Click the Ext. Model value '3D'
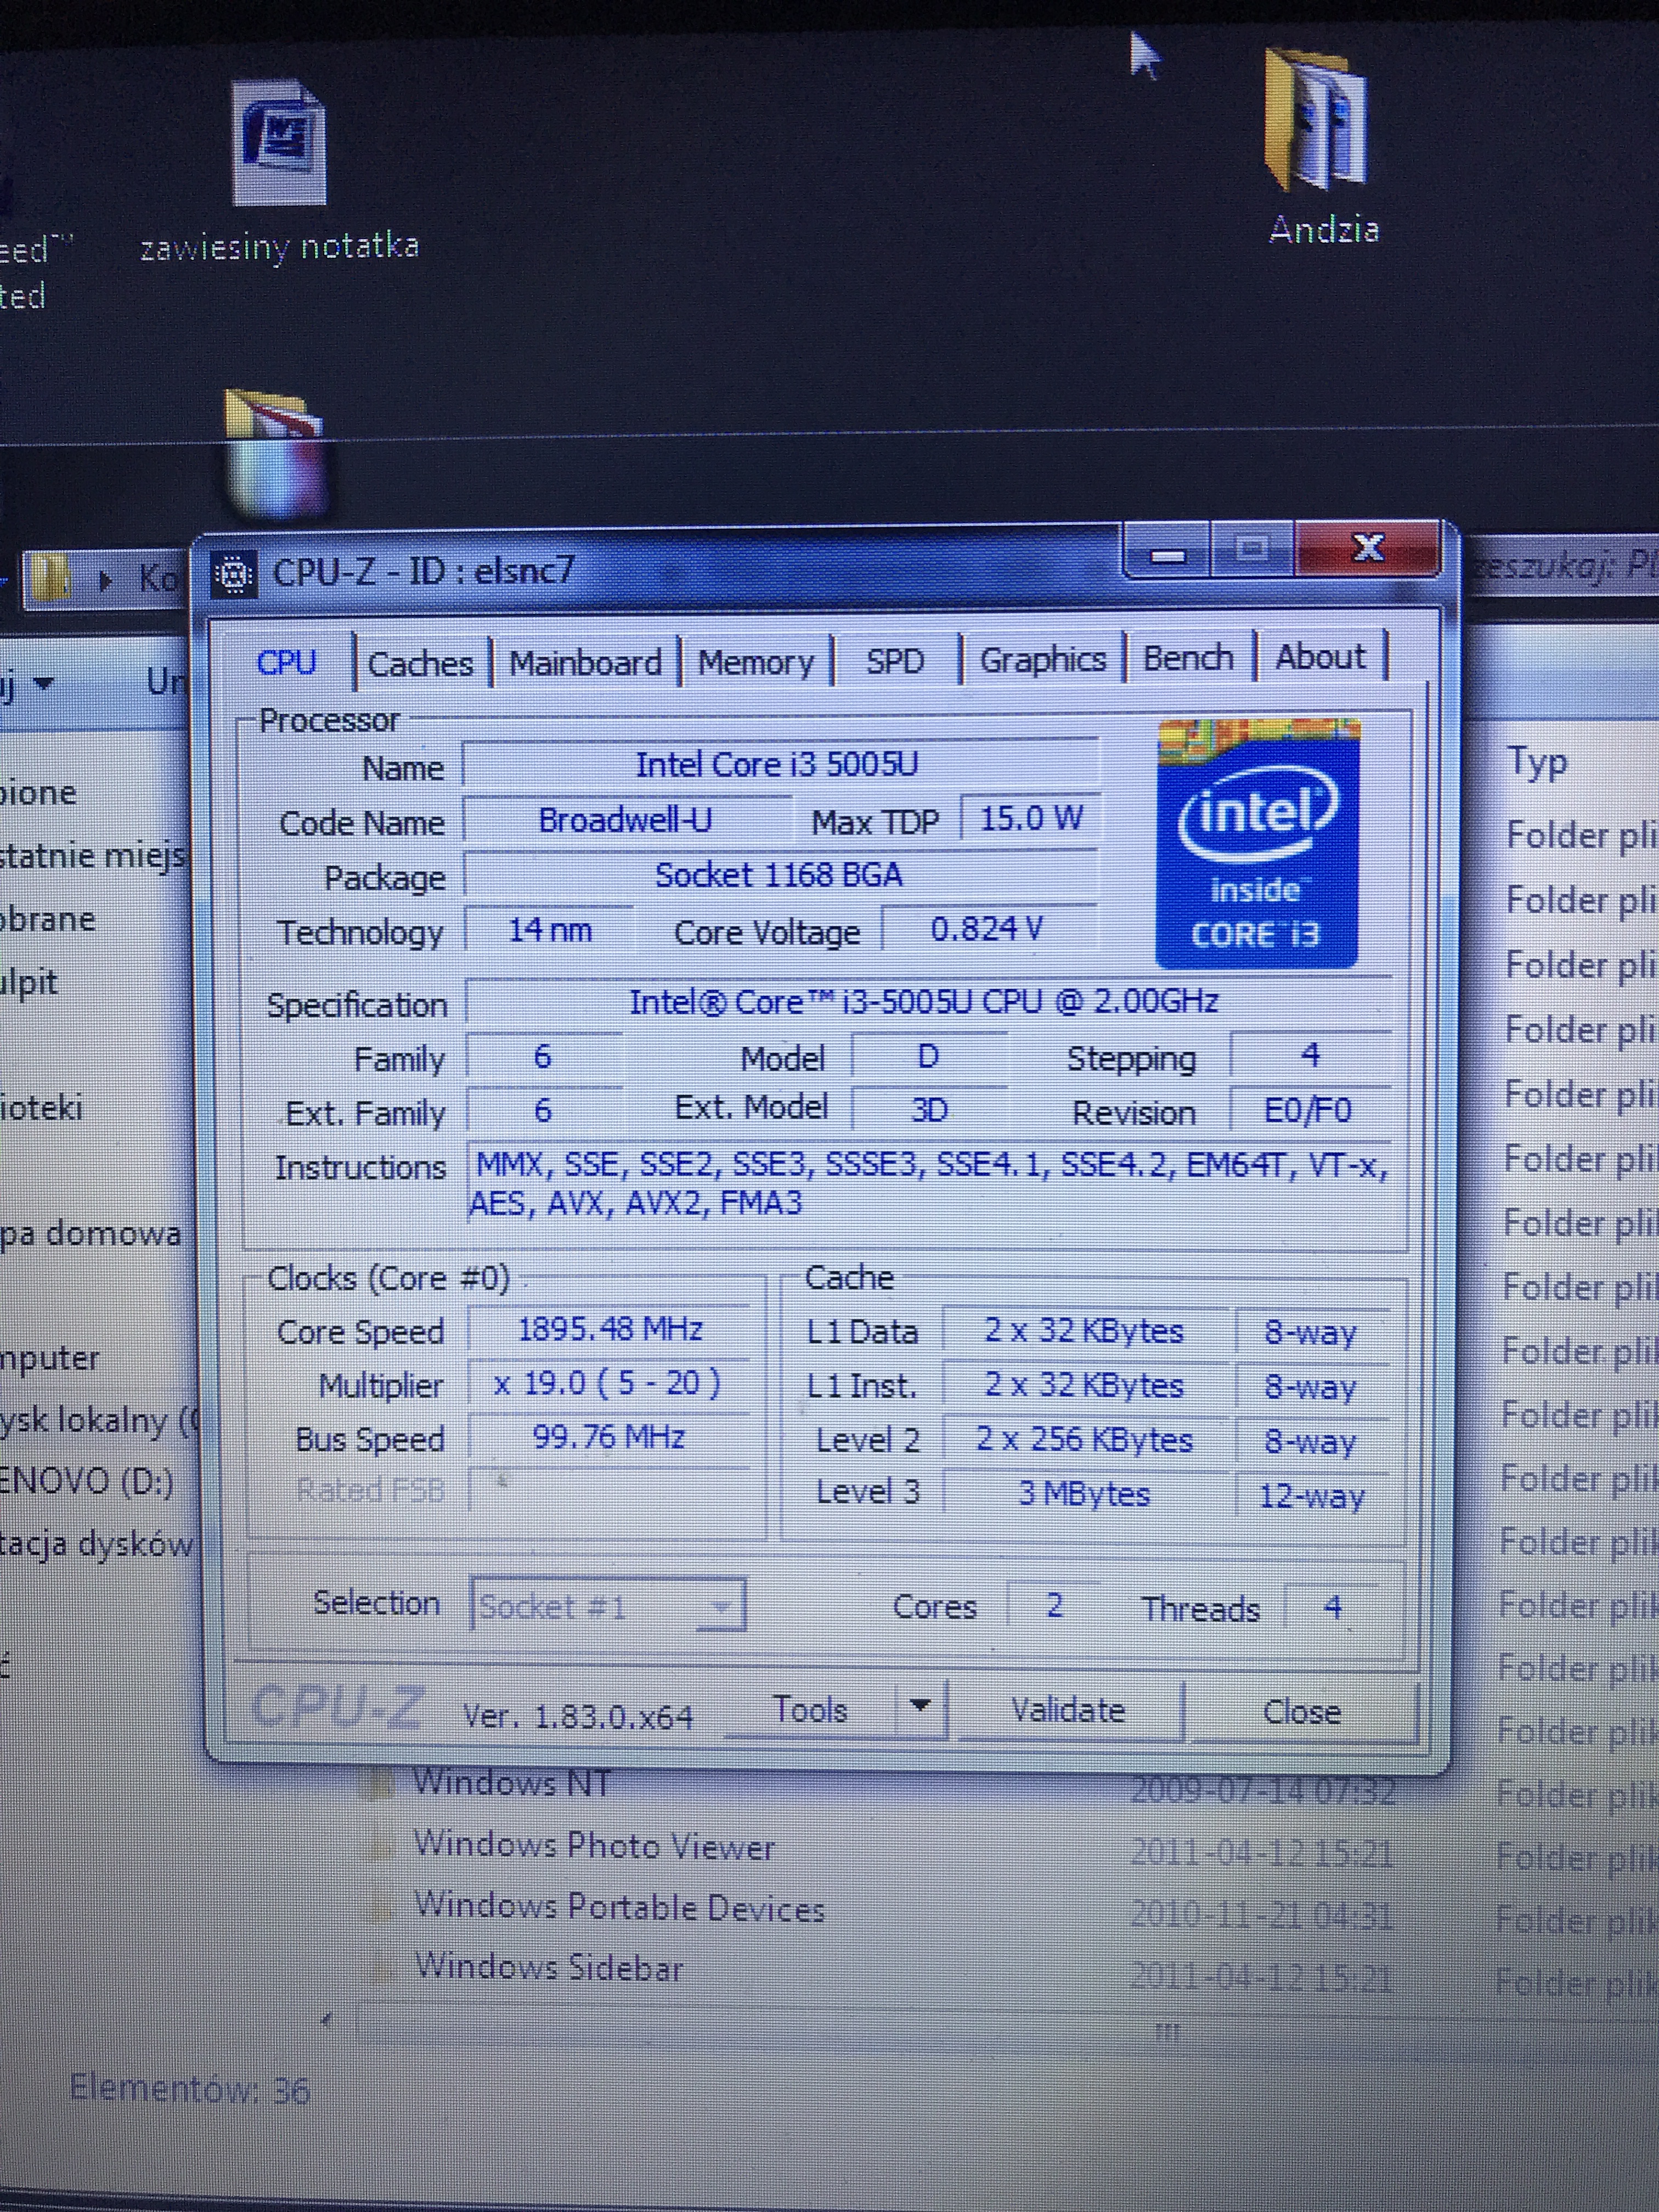The width and height of the screenshot is (1659, 2212). [x=929, y=1110]
